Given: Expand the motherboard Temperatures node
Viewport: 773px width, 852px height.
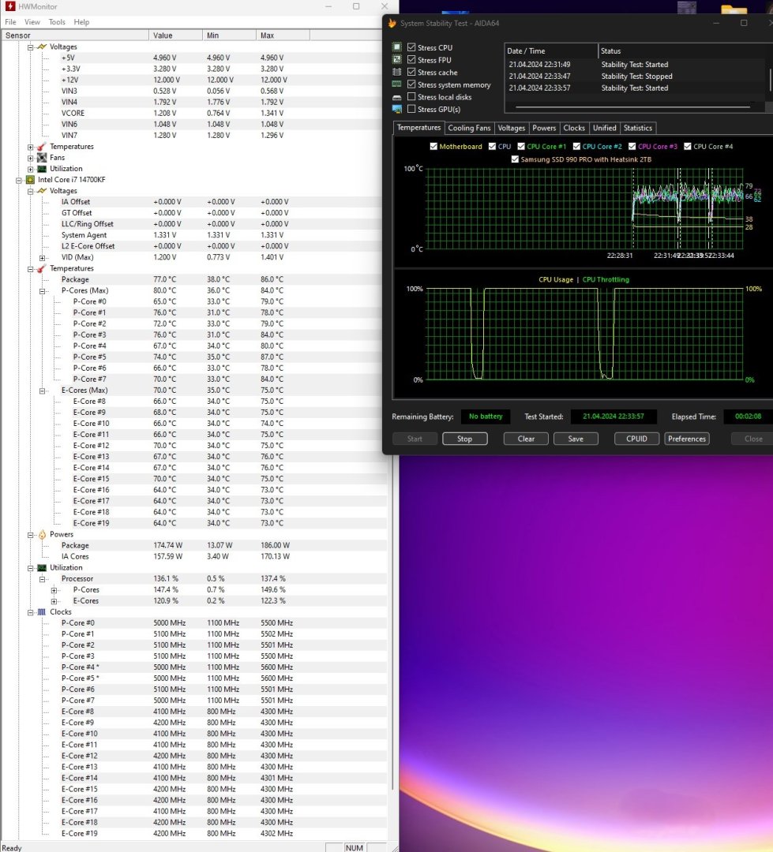Looking at the screenshot, I should (x=31, y=147).
